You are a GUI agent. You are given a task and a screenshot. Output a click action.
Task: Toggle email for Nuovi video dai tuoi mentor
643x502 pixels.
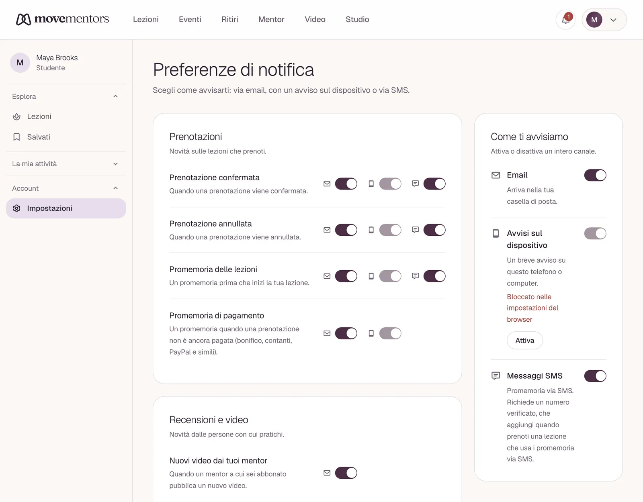click(x=346, y=473)
